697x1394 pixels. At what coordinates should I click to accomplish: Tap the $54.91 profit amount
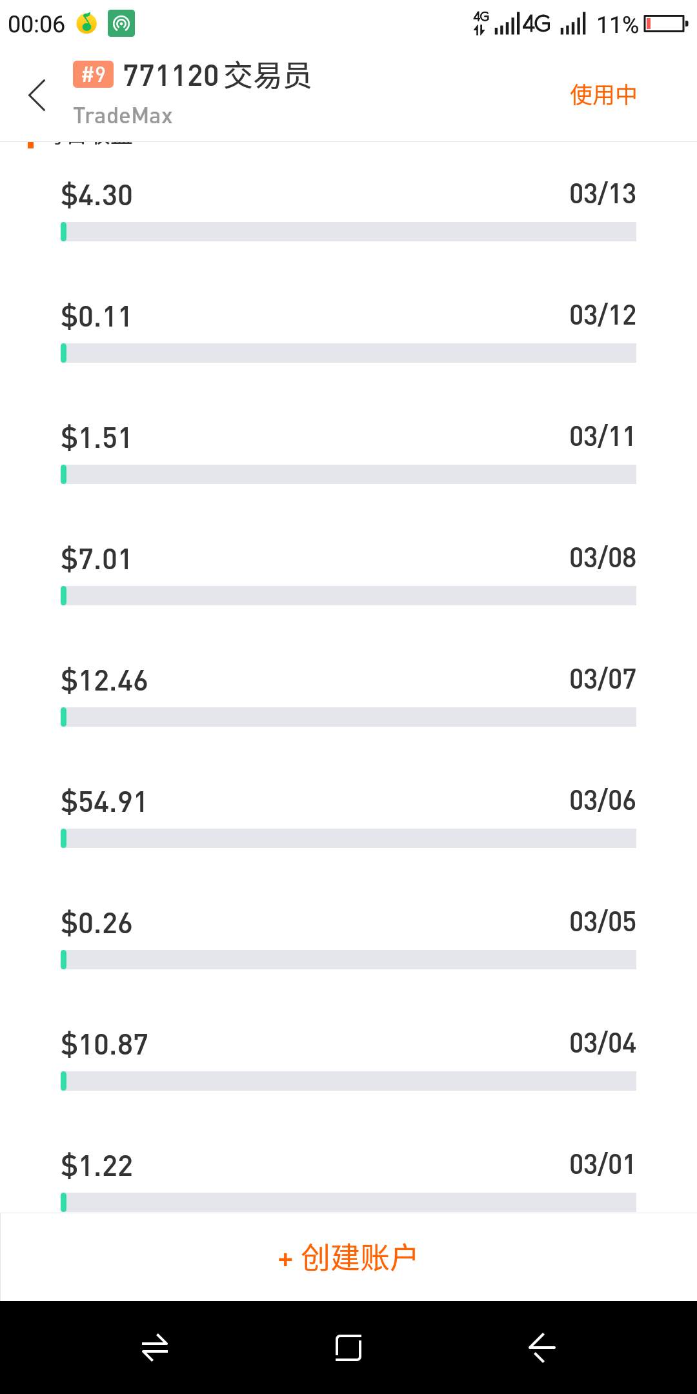[104, 802]
